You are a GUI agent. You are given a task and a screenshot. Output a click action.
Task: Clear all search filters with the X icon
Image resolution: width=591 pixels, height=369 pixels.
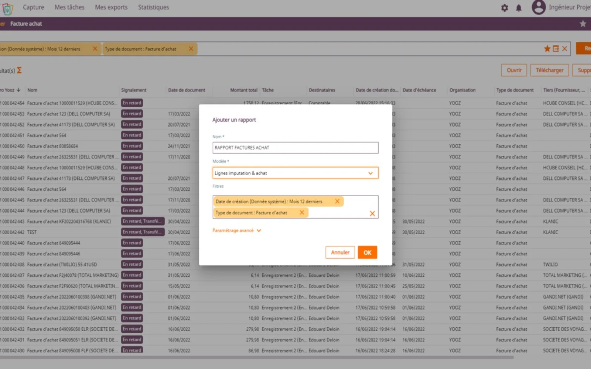[x=564, y=49]
